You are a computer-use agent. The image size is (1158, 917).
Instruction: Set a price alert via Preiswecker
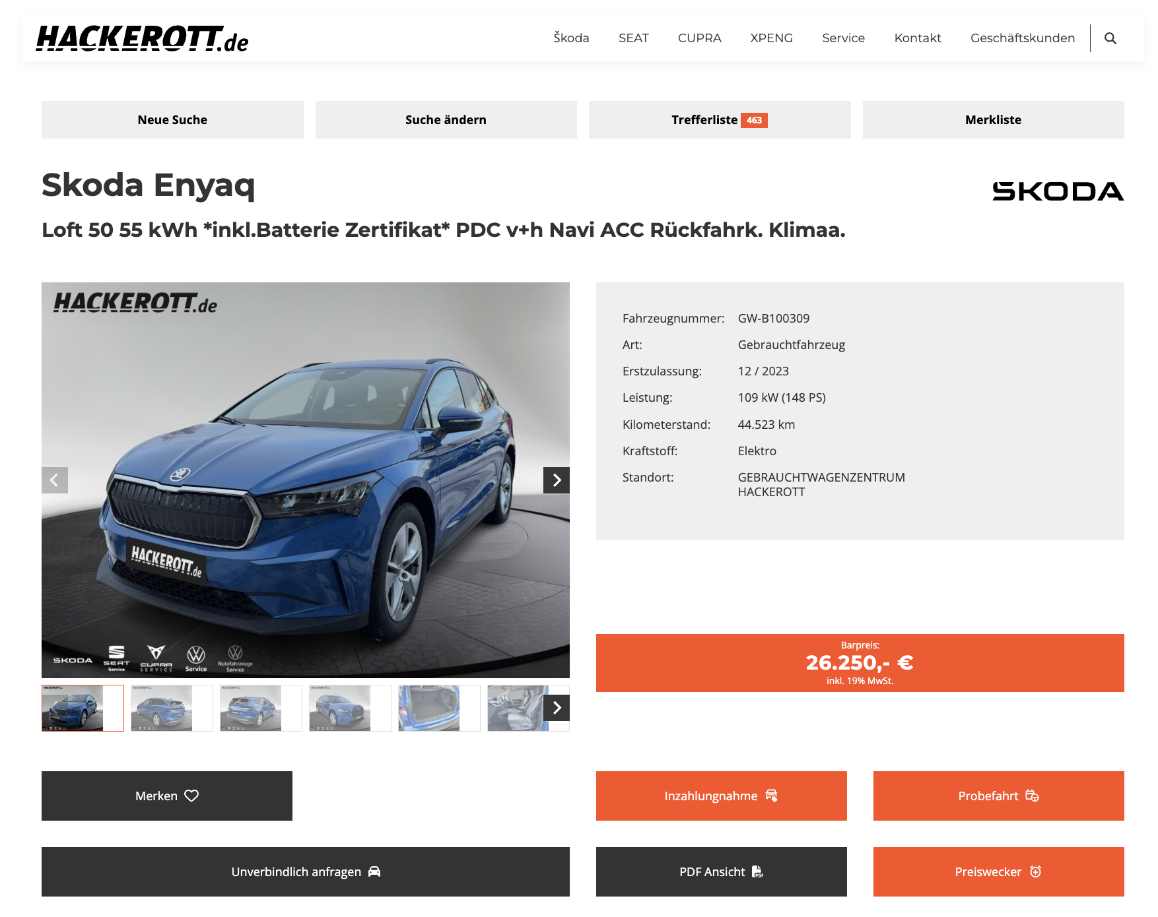pyautogui.click(x=998, y=871)
